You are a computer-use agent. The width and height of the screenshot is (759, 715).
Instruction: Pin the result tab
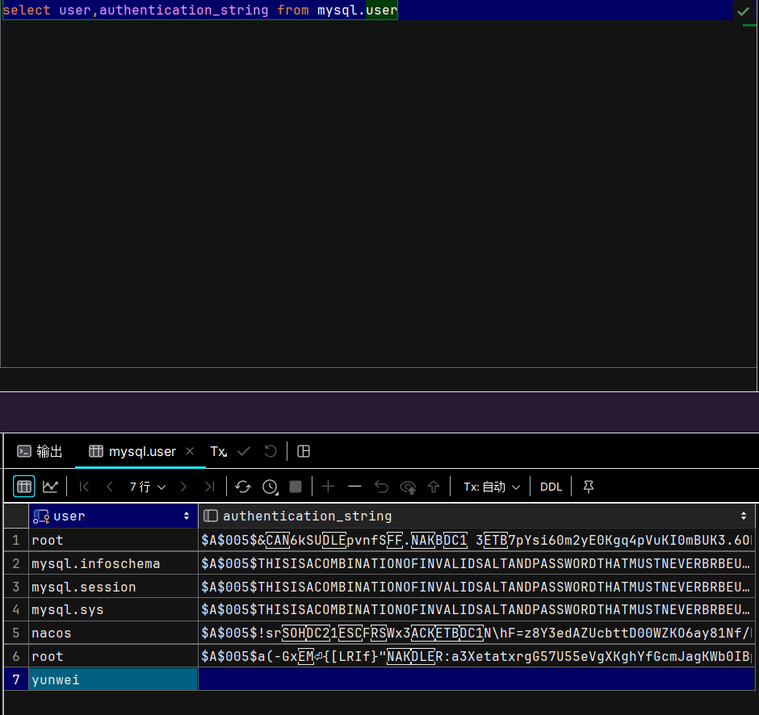tap(589, 486)
